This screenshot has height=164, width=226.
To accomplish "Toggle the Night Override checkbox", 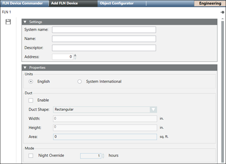I will [31, 155].
